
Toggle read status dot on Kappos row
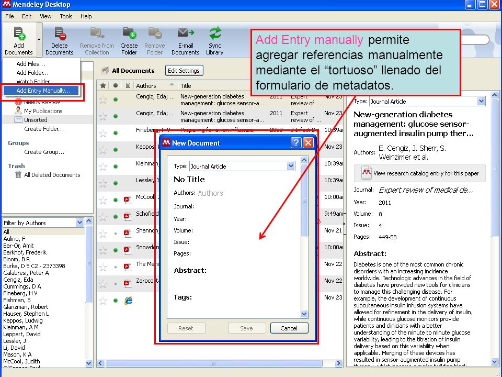(x=116, y=150)
